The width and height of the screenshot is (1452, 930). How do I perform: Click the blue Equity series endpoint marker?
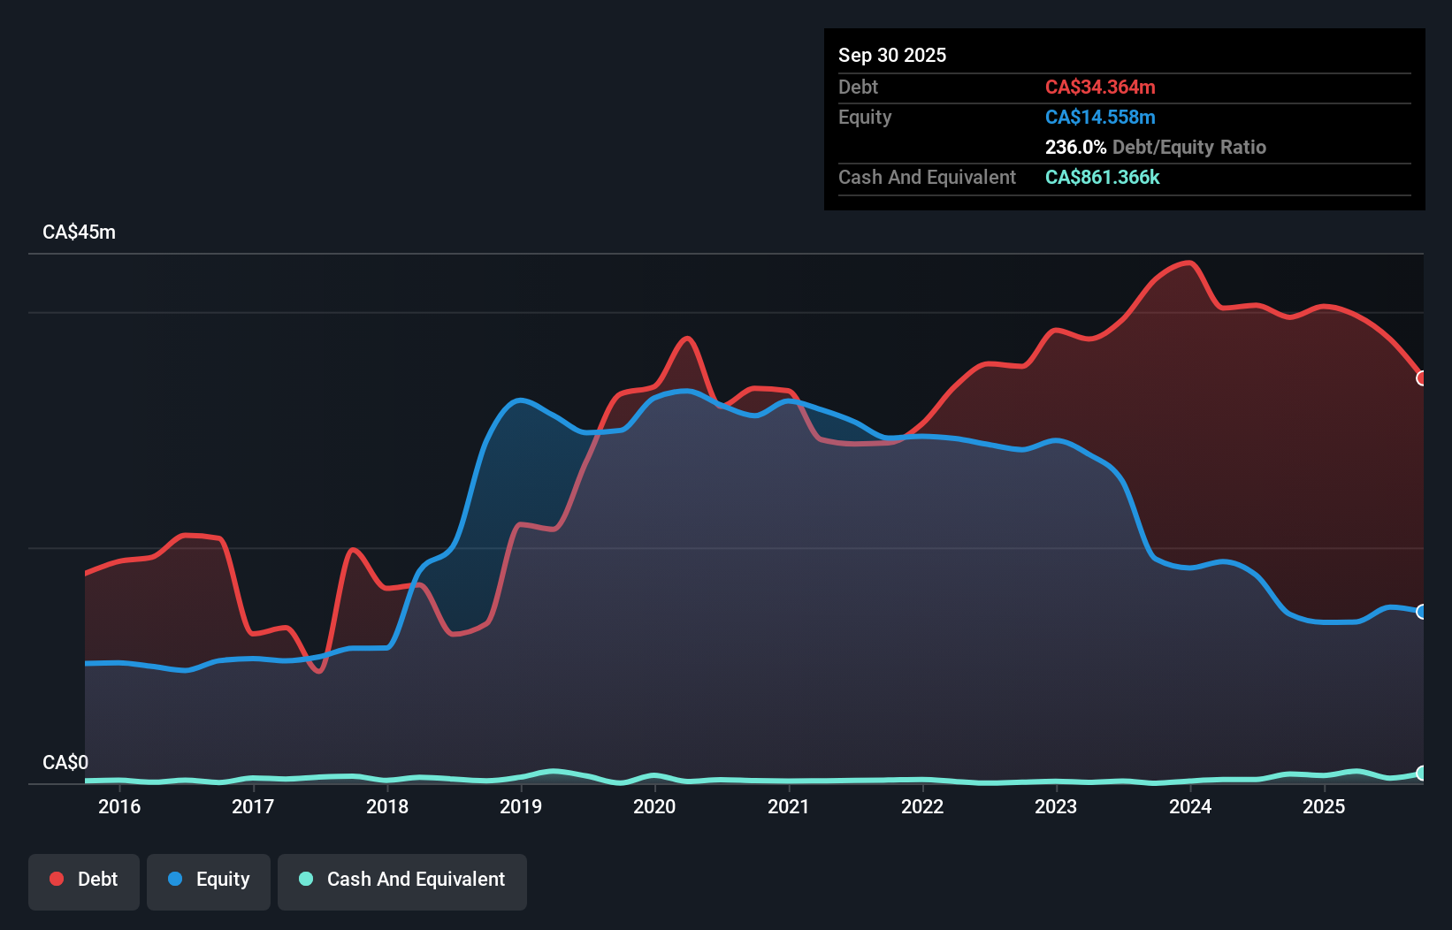[1422, 611]
